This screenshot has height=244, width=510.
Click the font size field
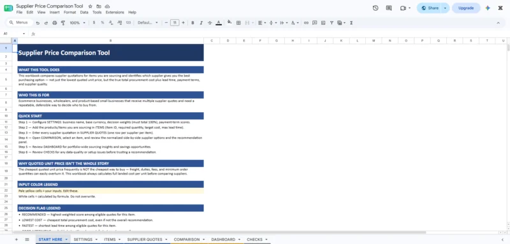(175, 23)
